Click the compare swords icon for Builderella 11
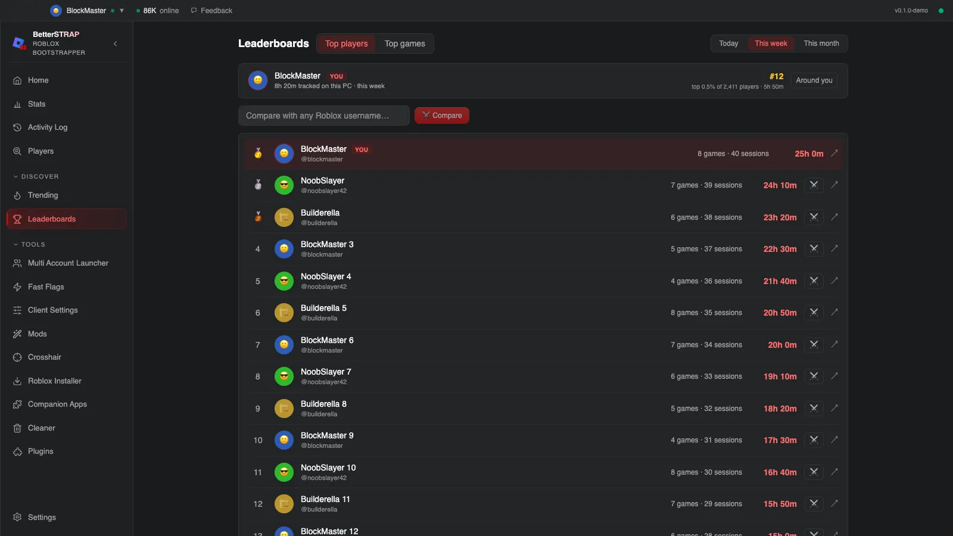The width and height of the screenshot is (953, 536). pyautogui.click(x=814, y=504)
